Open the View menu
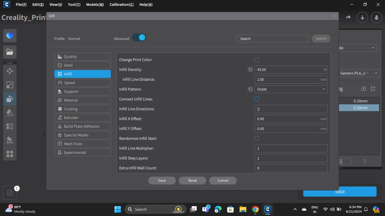Image resolution: width=385 pixels, height=216 pixels. [56, 4]
